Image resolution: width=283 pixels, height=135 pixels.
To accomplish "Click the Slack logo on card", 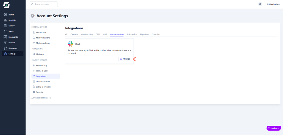I will (71, 44).
